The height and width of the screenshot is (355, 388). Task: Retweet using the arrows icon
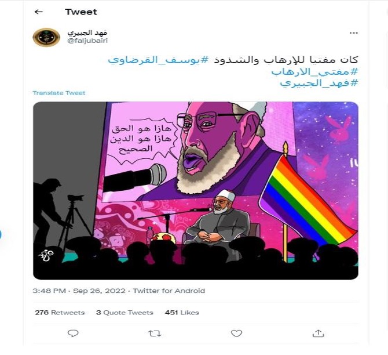(x=155, y=334)
